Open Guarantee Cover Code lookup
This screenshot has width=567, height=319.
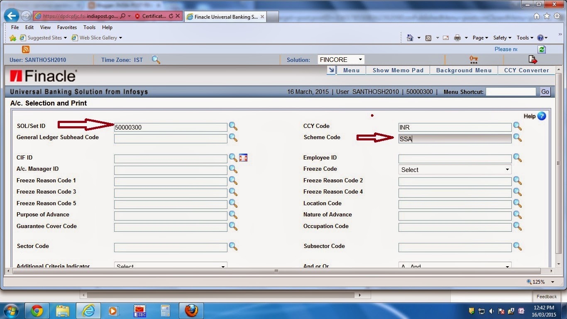click(233, 226)
